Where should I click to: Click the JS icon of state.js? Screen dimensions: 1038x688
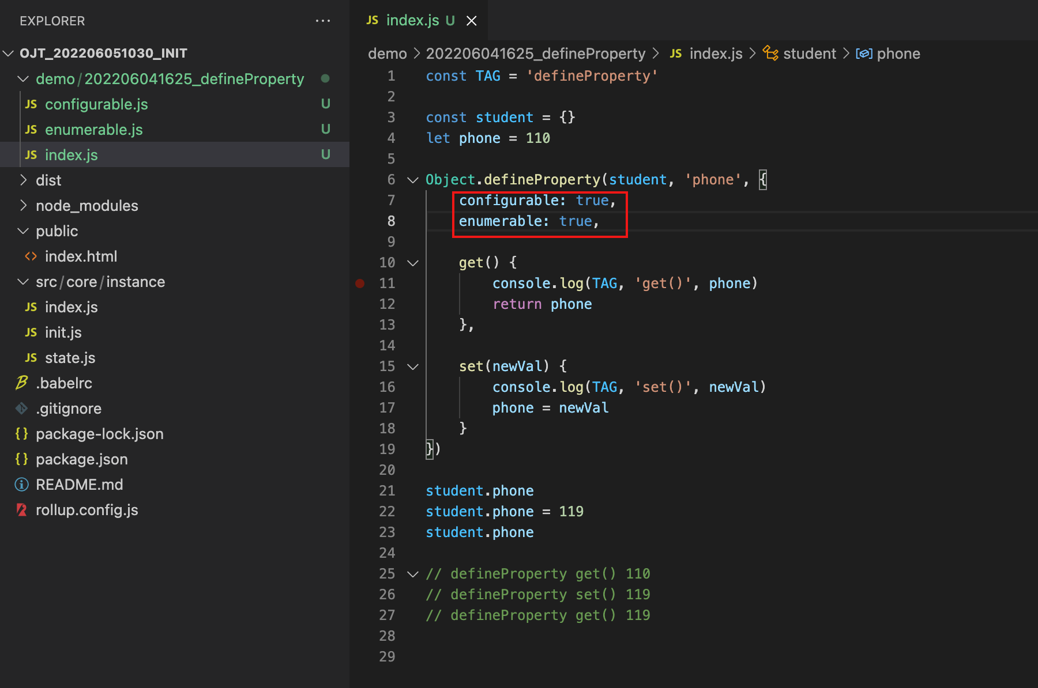tap(31, 358)
